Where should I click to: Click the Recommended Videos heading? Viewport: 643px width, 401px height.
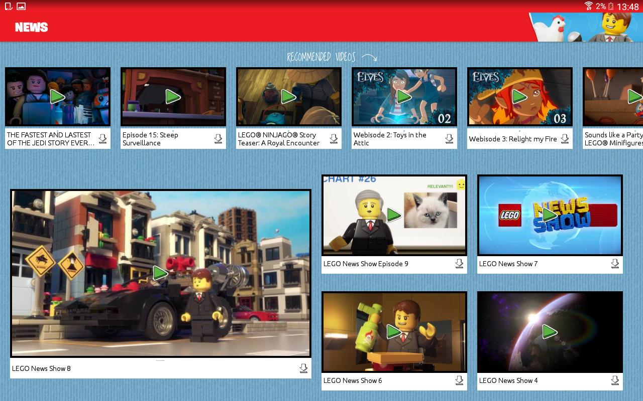coord(321,57)
